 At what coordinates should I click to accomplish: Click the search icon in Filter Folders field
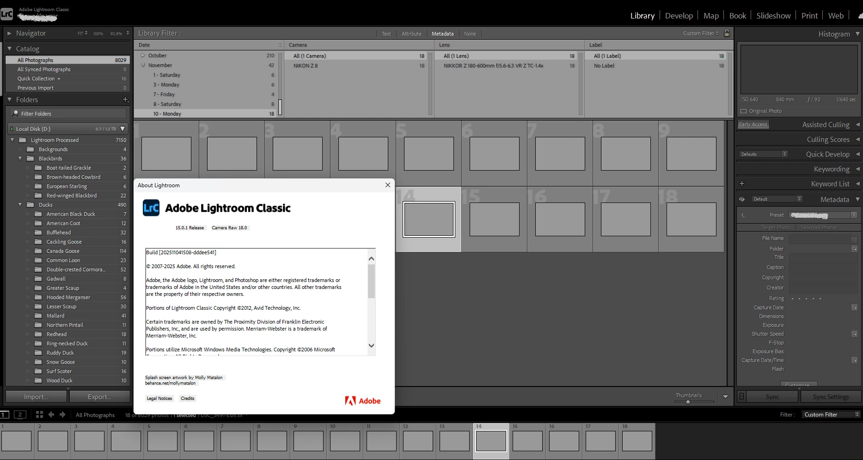point(16,113)
